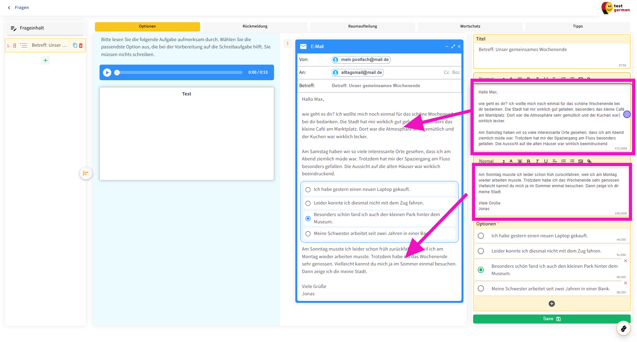Switch to the Rückmeldung tab
637x342 pixels.
point(255,26)
